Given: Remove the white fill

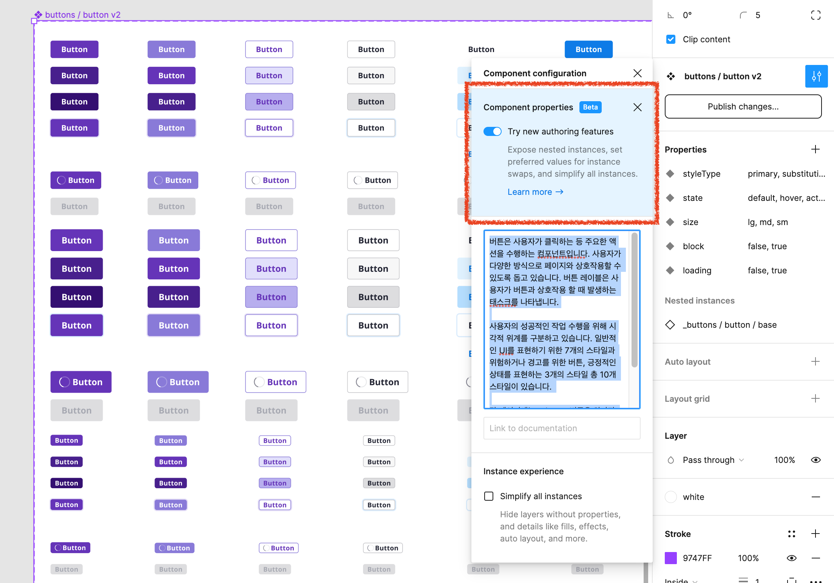Looking at the screenshot, I should [x=815, y=497].
